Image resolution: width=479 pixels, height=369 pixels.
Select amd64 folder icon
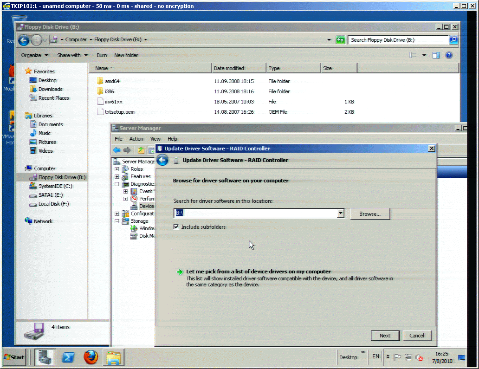(x=100, y=81)
